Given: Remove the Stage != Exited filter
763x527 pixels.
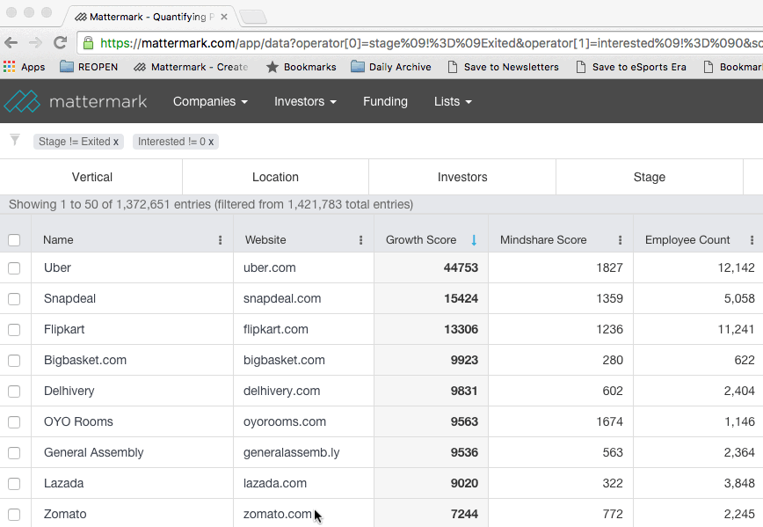Looking at the screenshot, I should (x=116, y=142).
